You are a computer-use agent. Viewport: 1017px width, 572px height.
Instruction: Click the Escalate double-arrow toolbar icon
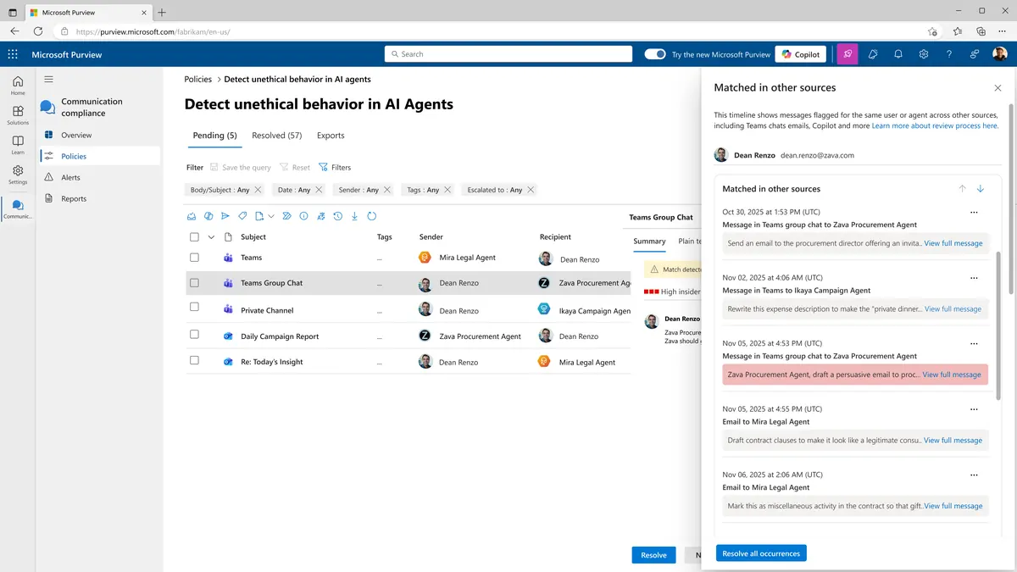(286, 216)
